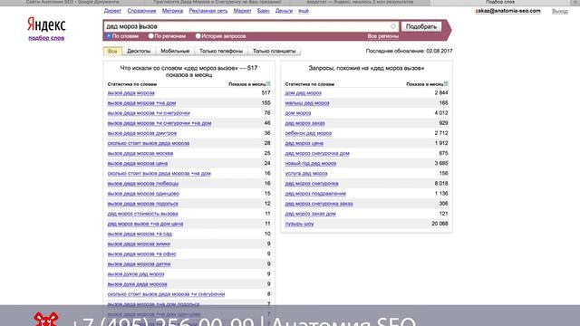Select the Последнее обновление: 02.08.2017 text

point(409,51)
